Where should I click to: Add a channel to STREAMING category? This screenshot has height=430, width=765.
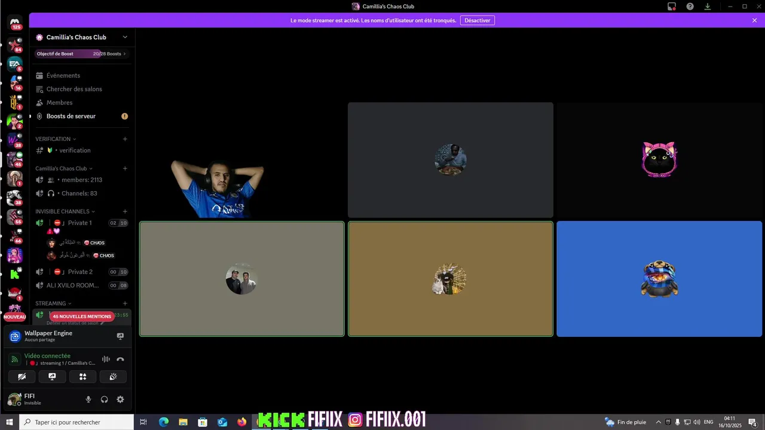pyautogui.click(x=125, y=303)
